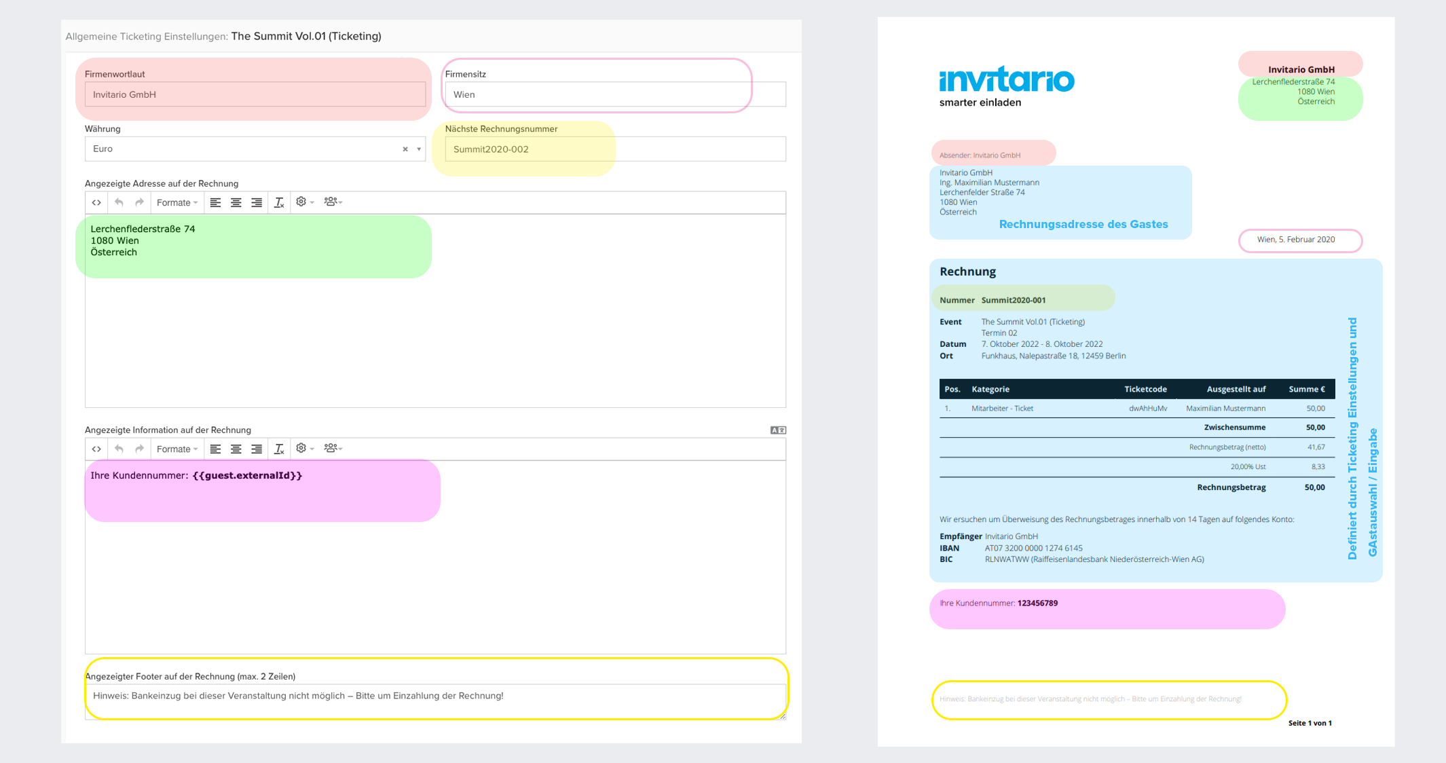1446x763 pixels.
Task: Left-align text in information editor
Action: (x=215, y=449)
